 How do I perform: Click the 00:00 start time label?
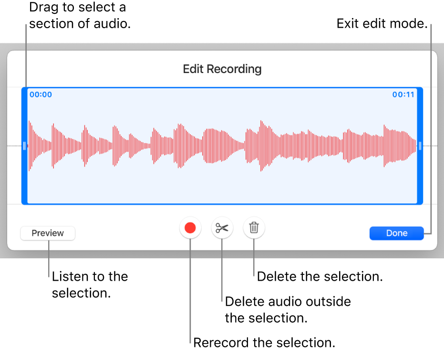click(41, 95)
